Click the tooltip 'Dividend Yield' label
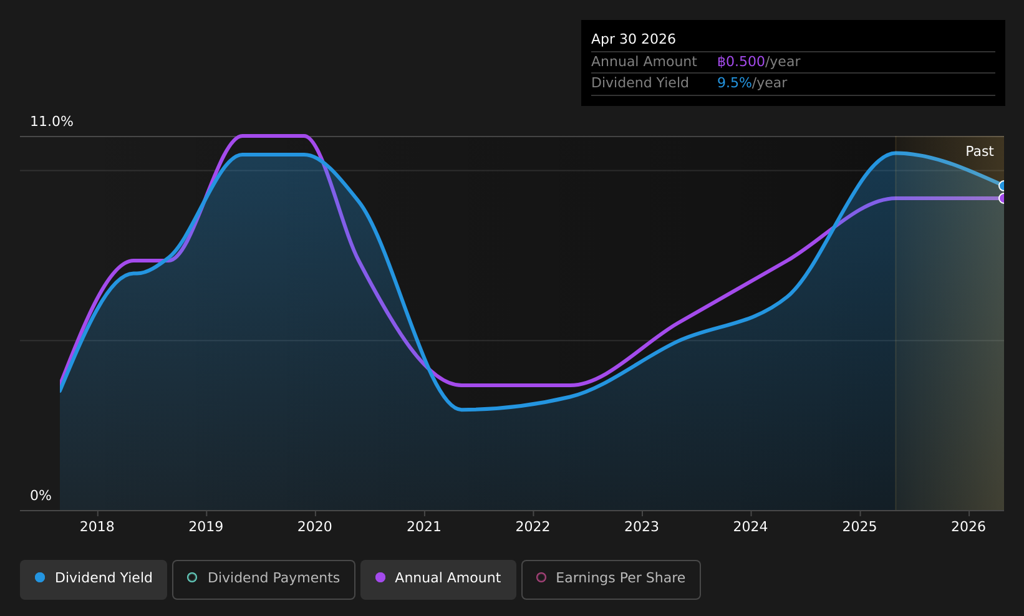Screen dimensions: 1024x616 click(640, 83)
